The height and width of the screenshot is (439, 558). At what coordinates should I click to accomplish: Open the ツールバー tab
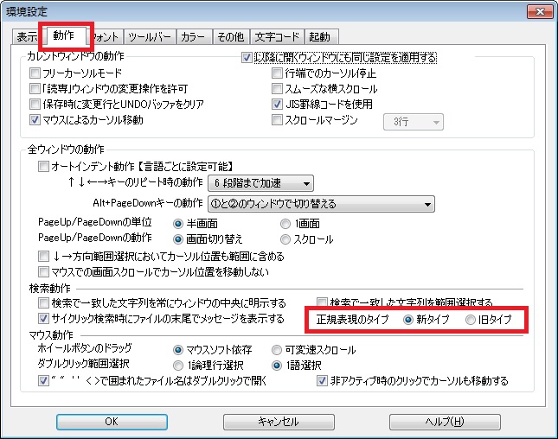(148, 37)
